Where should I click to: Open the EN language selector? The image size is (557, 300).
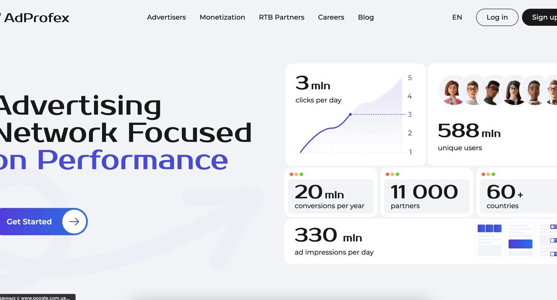click(457, 18)
